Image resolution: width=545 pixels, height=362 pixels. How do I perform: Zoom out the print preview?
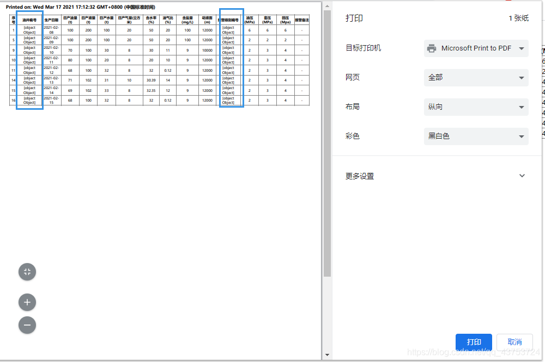pos(27,325)
